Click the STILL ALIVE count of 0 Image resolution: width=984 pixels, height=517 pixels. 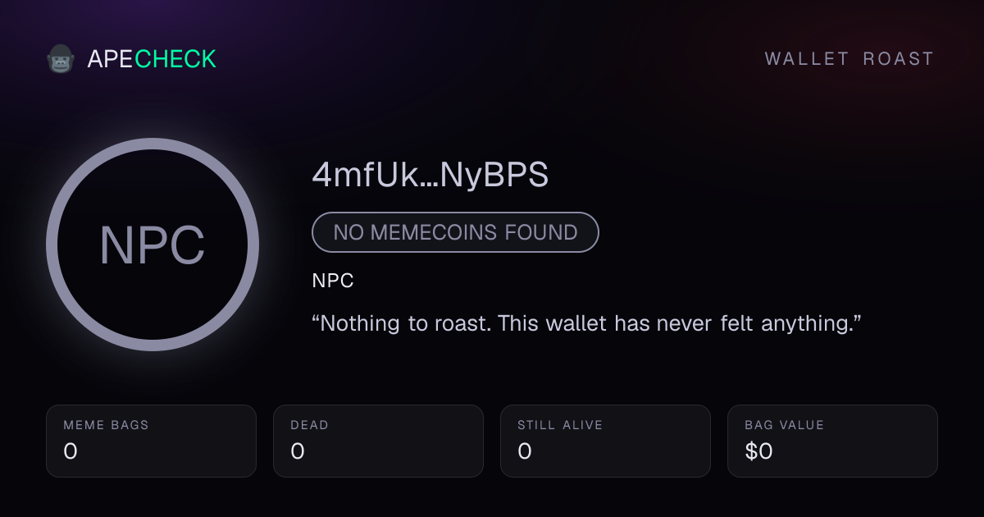tap(525, 451)
